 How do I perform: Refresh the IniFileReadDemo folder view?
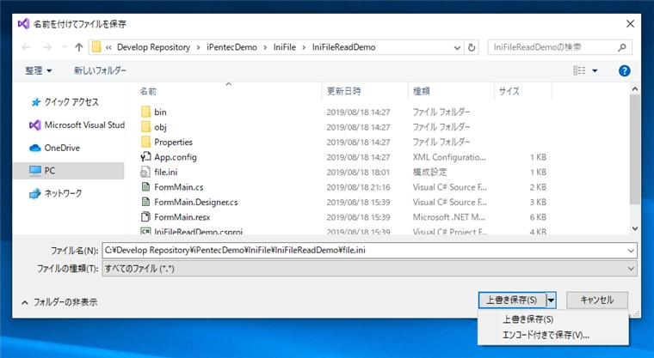click(472, 47)
